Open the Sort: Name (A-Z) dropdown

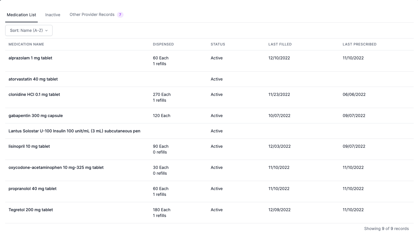click(x=29, y=30)
